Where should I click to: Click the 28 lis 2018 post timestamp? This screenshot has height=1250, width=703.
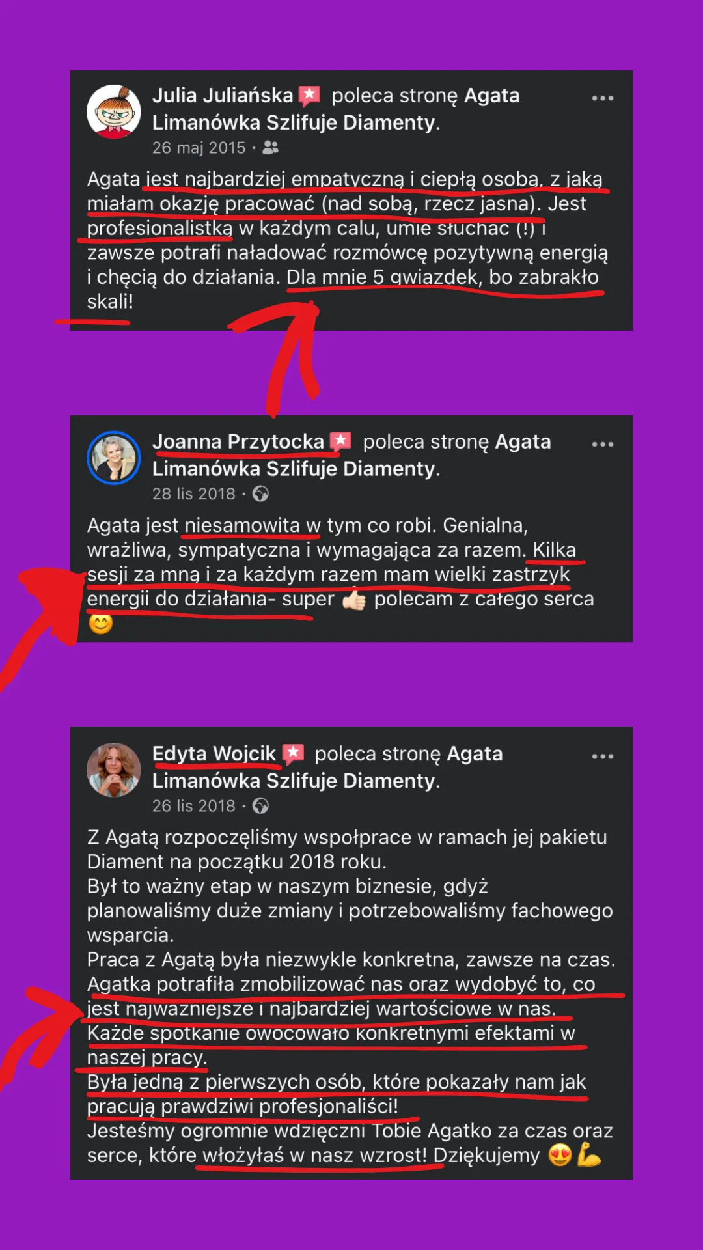[x=194, y=494]
